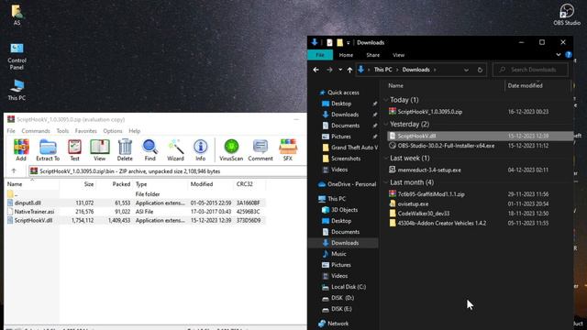The height and width of the screenshot is (330, 587).
Task: Click the Search Downloads field
Action: pyautogui.click(x=530, y=70)
